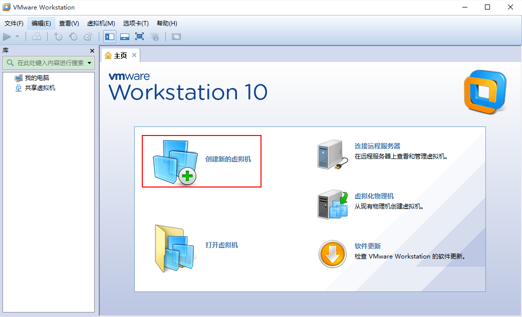522x317 pixels.
Task: Click the 创建新的虚拟机 link
Action: click(228, 159)
